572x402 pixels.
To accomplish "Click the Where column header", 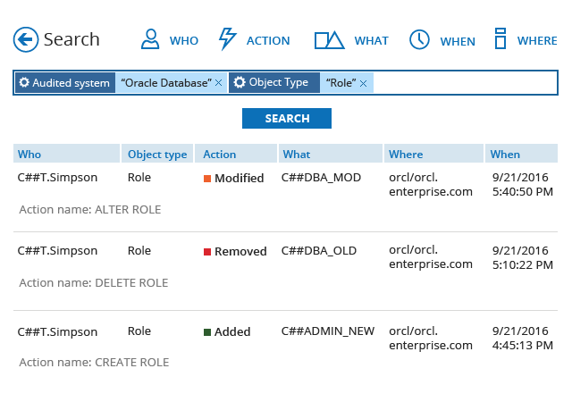I will click(406, 154).
